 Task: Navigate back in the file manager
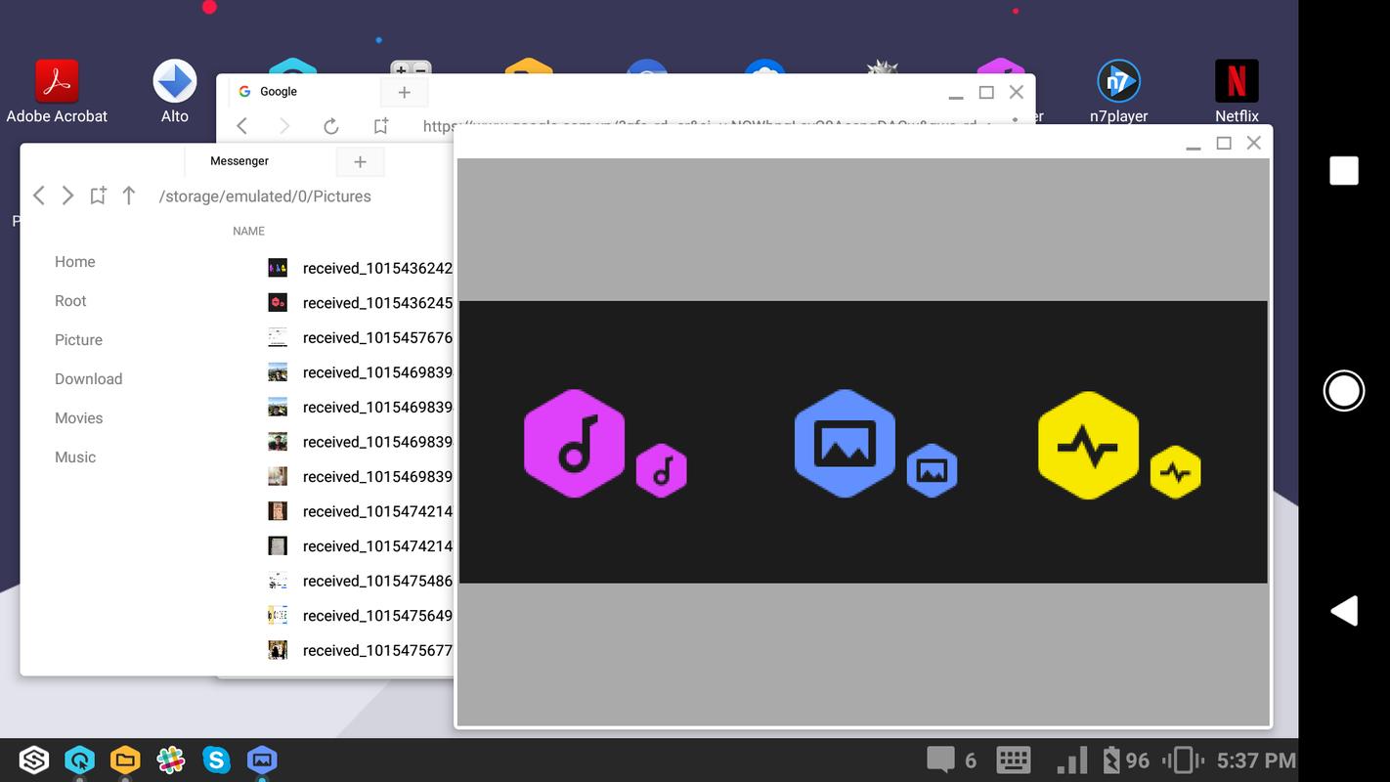click(x=39, y=195)
